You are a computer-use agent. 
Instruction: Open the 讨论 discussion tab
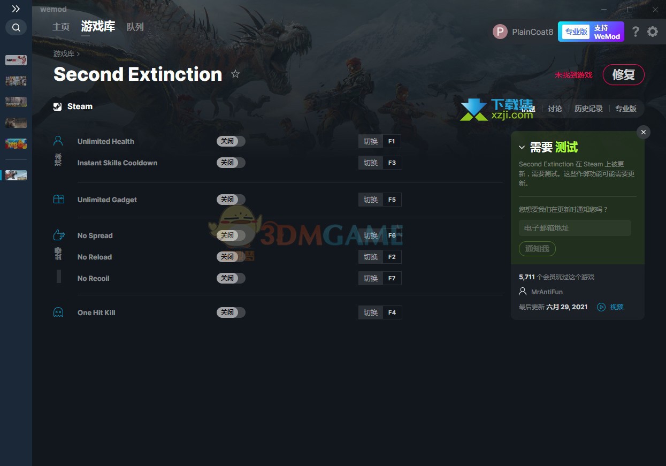pyautogui.click(x=555, y=109)
